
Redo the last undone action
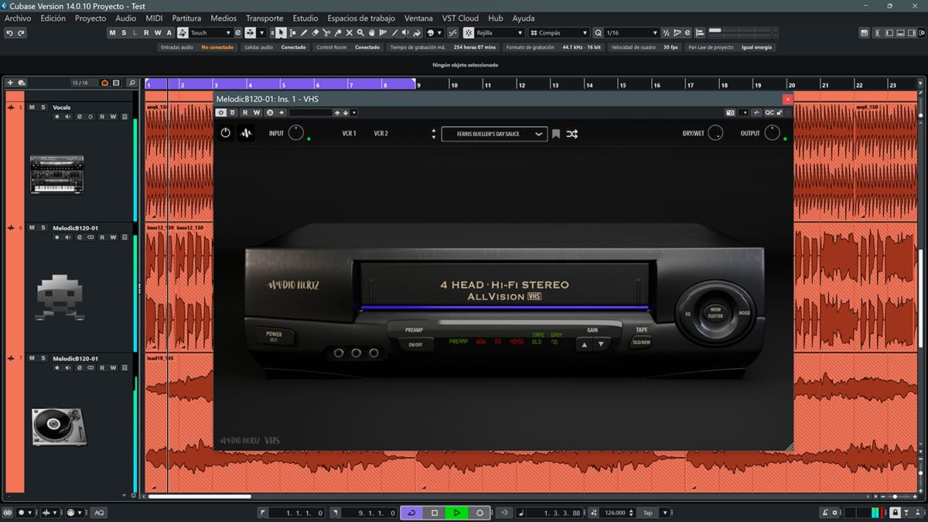pyautogui.click(x=21, y=33)
